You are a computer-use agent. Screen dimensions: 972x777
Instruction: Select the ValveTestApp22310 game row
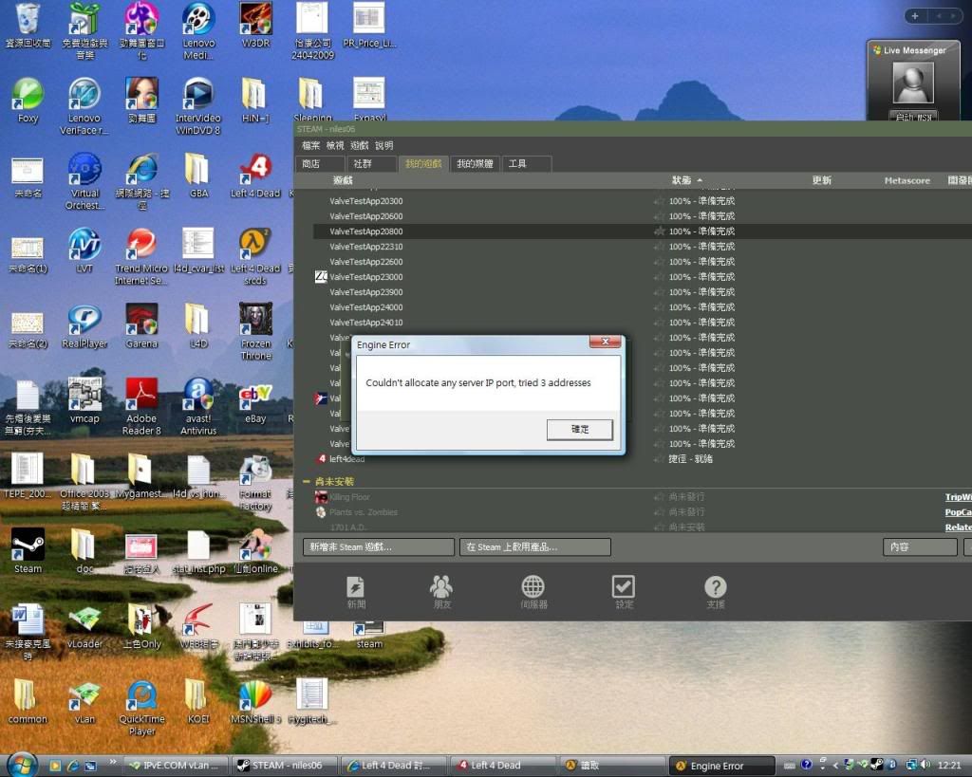(365, 247)
